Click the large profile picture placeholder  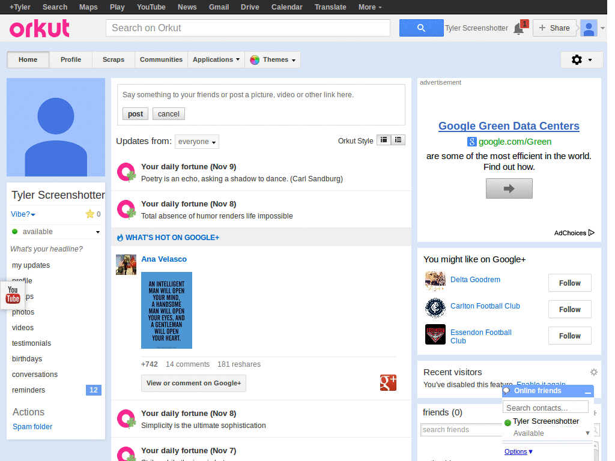coord(56,127)
